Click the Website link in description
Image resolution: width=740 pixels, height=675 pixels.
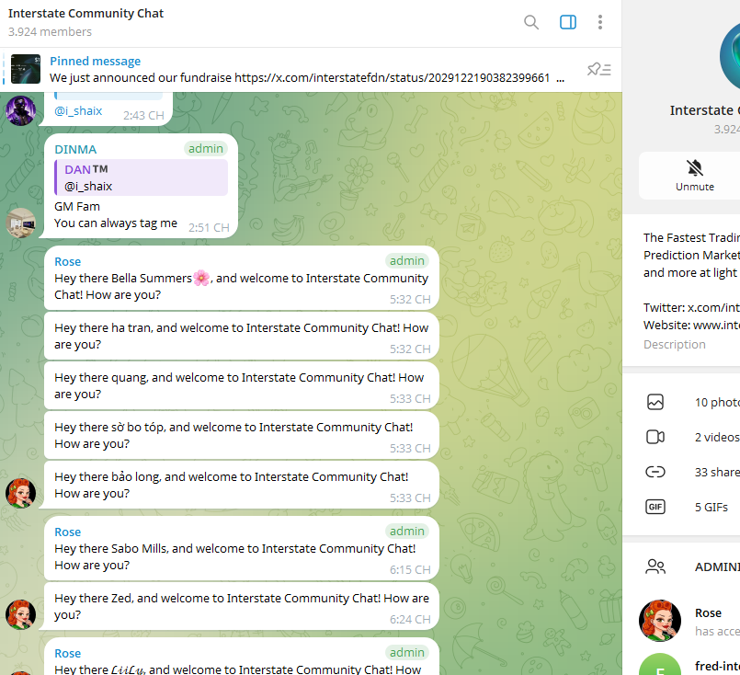pos(716,326)
